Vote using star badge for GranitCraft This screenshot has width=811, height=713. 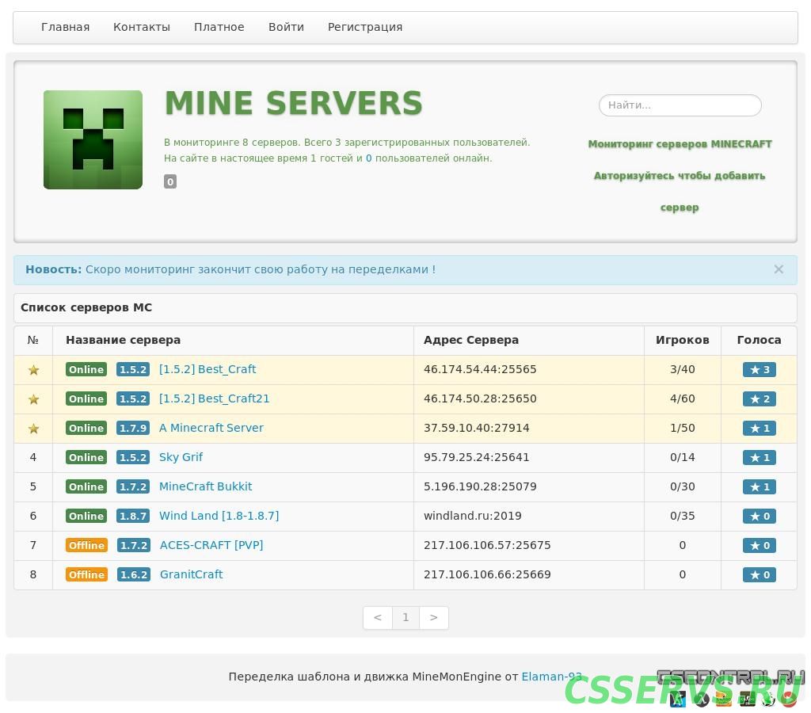(x=760, y=575)
